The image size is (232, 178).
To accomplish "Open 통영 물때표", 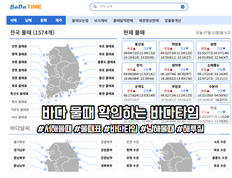I will coord(107,94).
